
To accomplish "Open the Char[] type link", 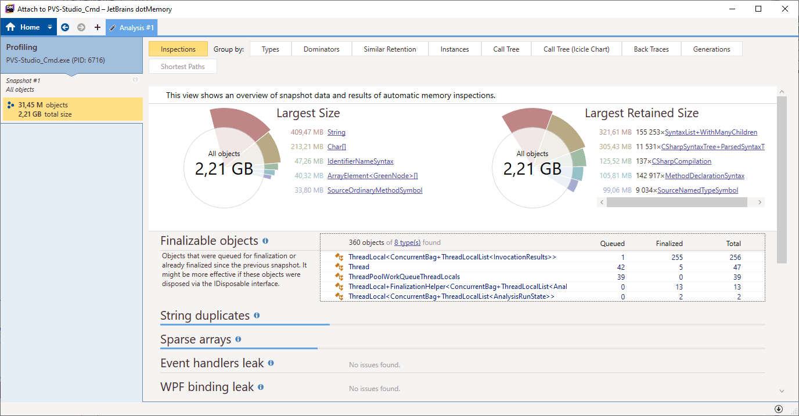I will pyautogui.click(x=337, y=147).
